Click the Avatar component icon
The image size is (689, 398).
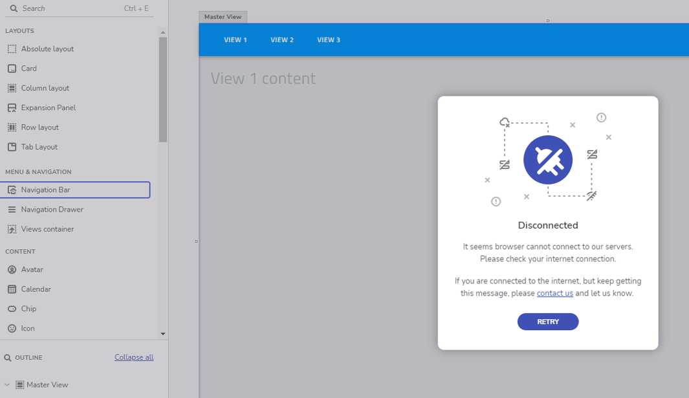tap(12, 270)
